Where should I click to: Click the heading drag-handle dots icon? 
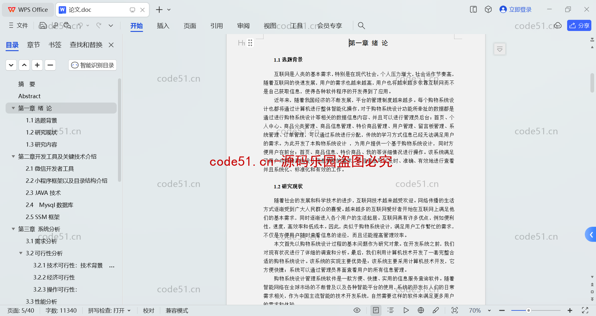[x=250, y=43]
